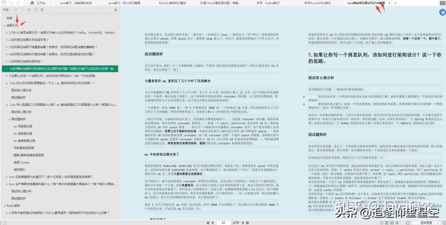Image resolution: width=446 pixels, height=225 pixels.
Task: Switch to the 68道 Redis interview questions tab
Action: 220,3
